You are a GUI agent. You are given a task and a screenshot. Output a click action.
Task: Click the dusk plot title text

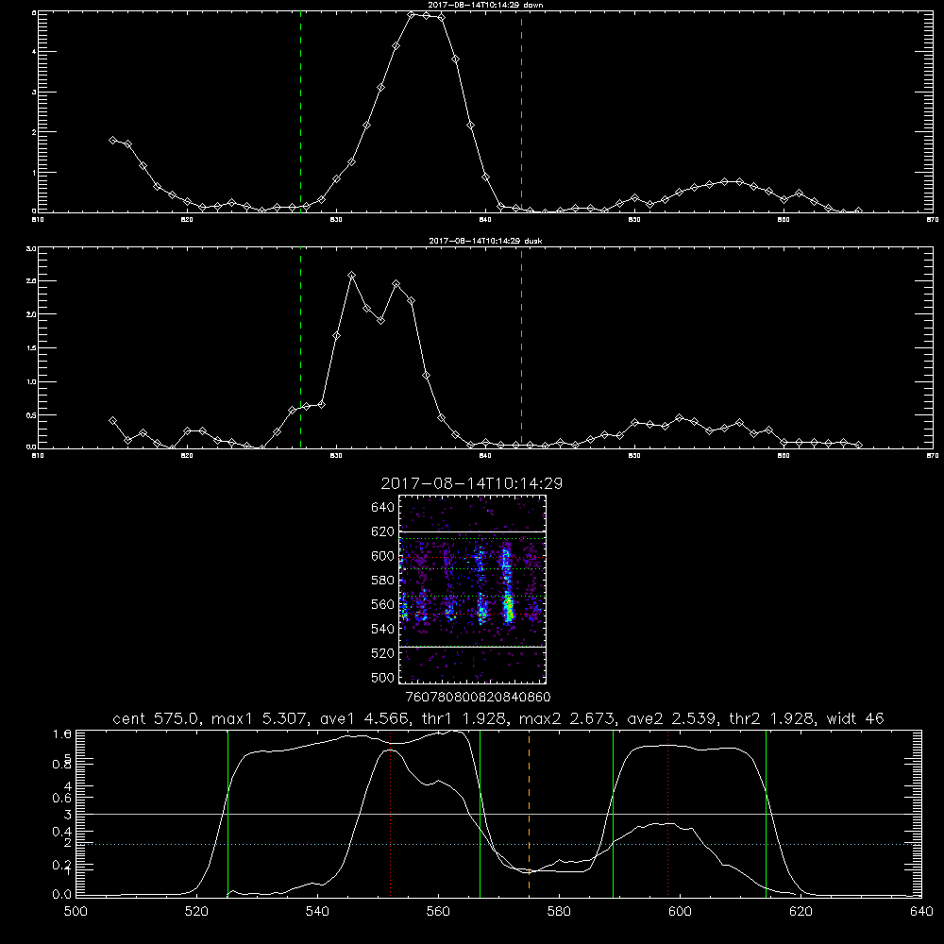485,241
